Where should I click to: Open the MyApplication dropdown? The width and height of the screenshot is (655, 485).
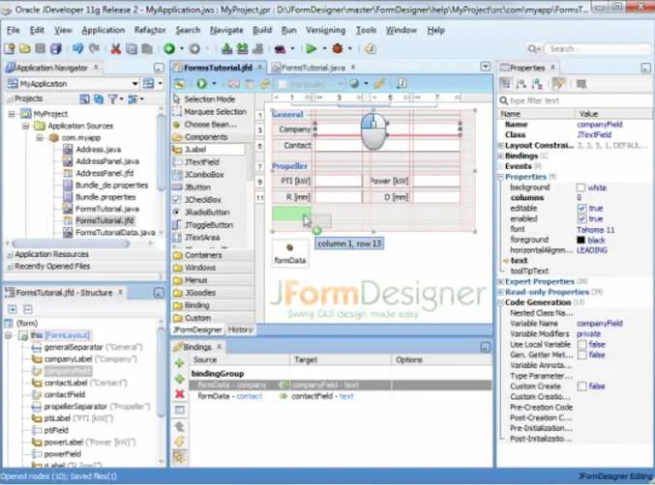coord(134,84)
